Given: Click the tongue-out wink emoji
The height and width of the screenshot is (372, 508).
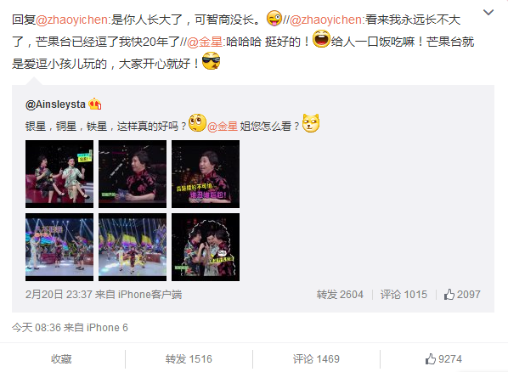Looking at the screenshot, I should (x=274, y=19).
